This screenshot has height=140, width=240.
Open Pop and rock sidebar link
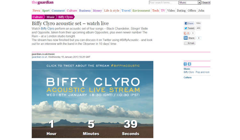point(203,72)
